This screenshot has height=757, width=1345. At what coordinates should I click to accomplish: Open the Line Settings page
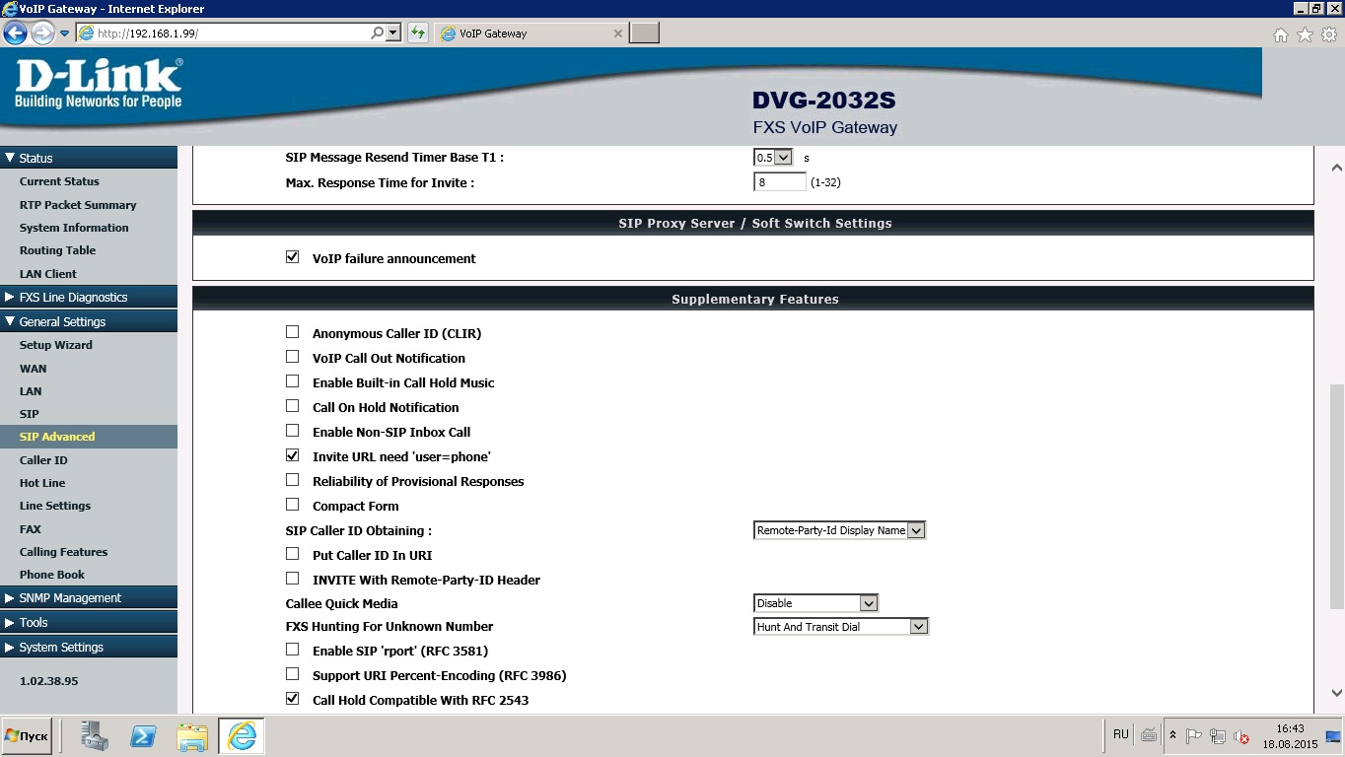[x=55, y=506]
